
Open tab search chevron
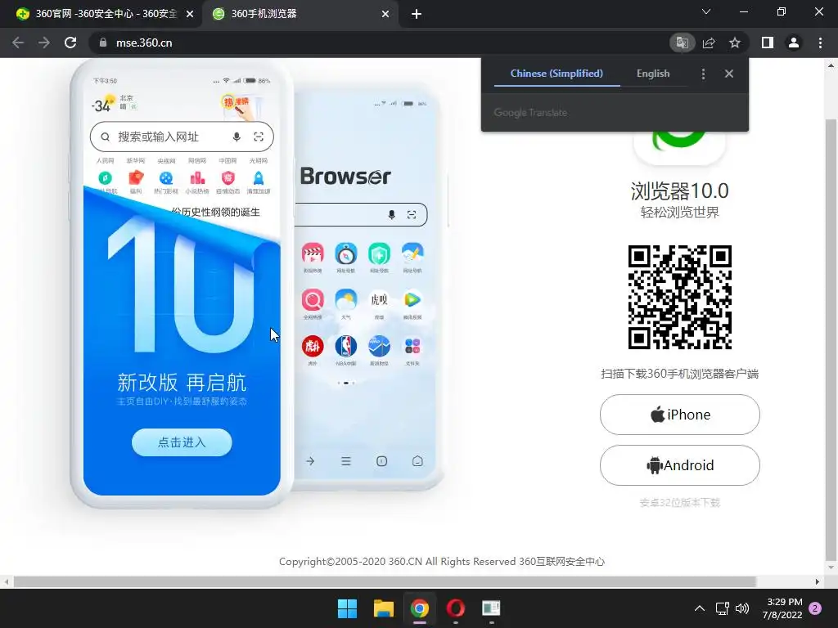point(706,11)
